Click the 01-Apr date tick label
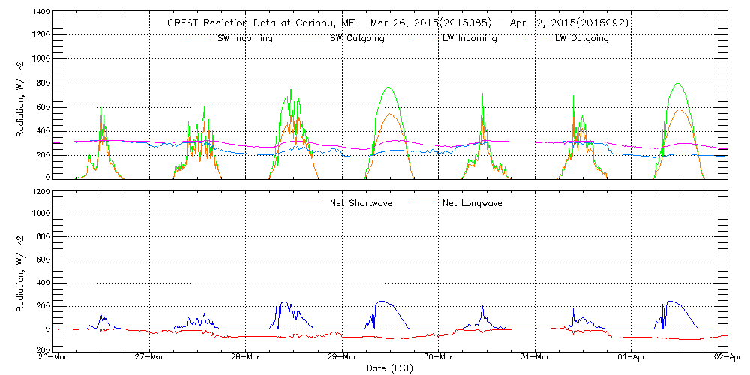The width and height of the screenshot is (750, 375). click(631, 358)
